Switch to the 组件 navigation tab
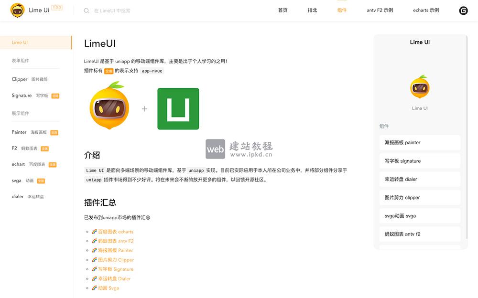Image resolution: width=478 pixels, height=298 pixels. (x=342, y=10)
